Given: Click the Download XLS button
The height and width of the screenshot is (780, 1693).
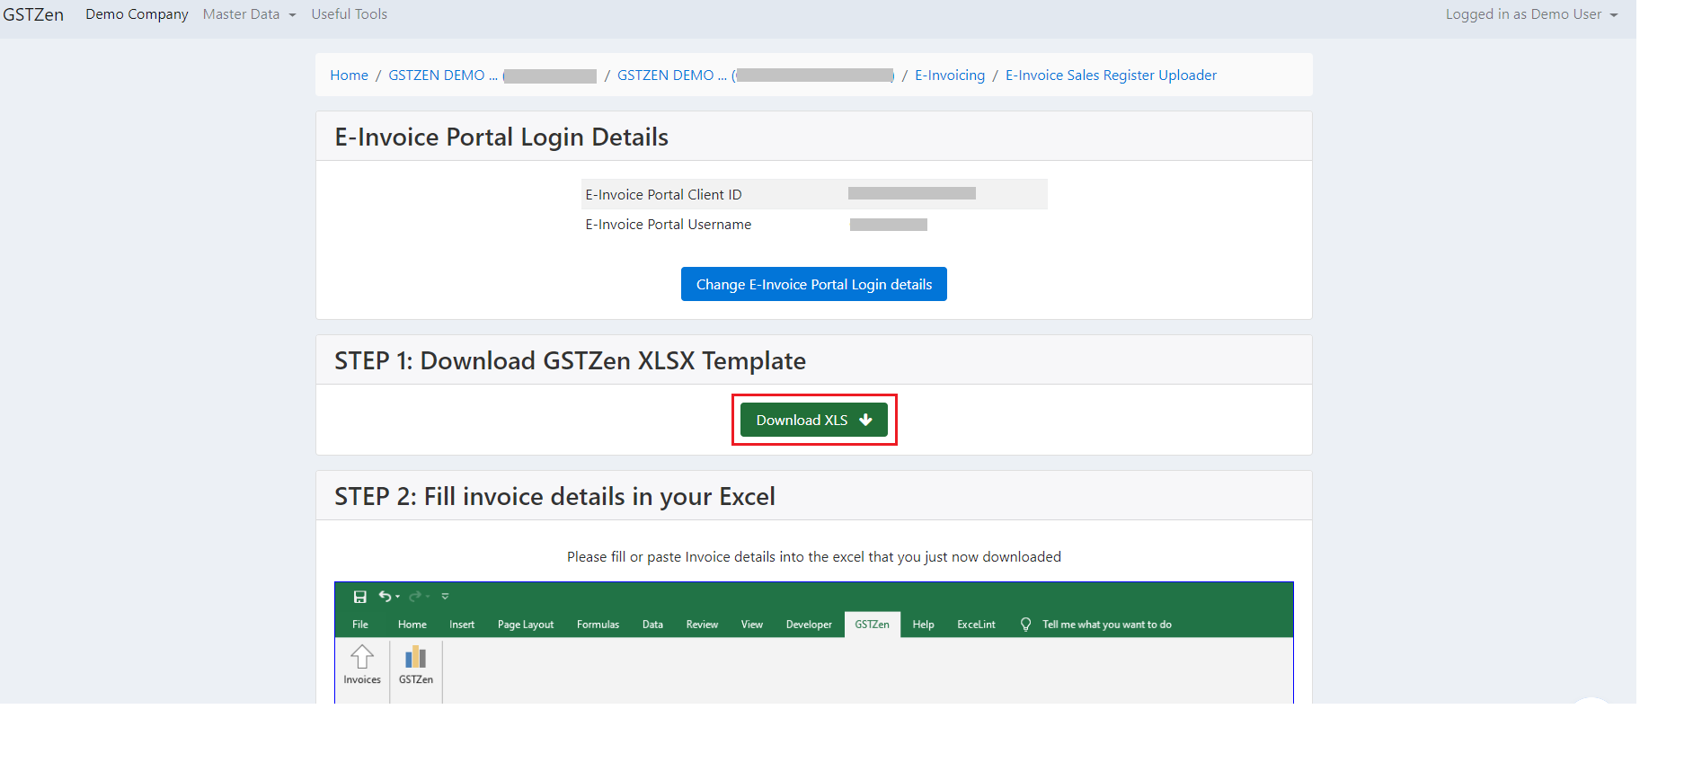Looking at the screenshot, I should pos(814,420).
